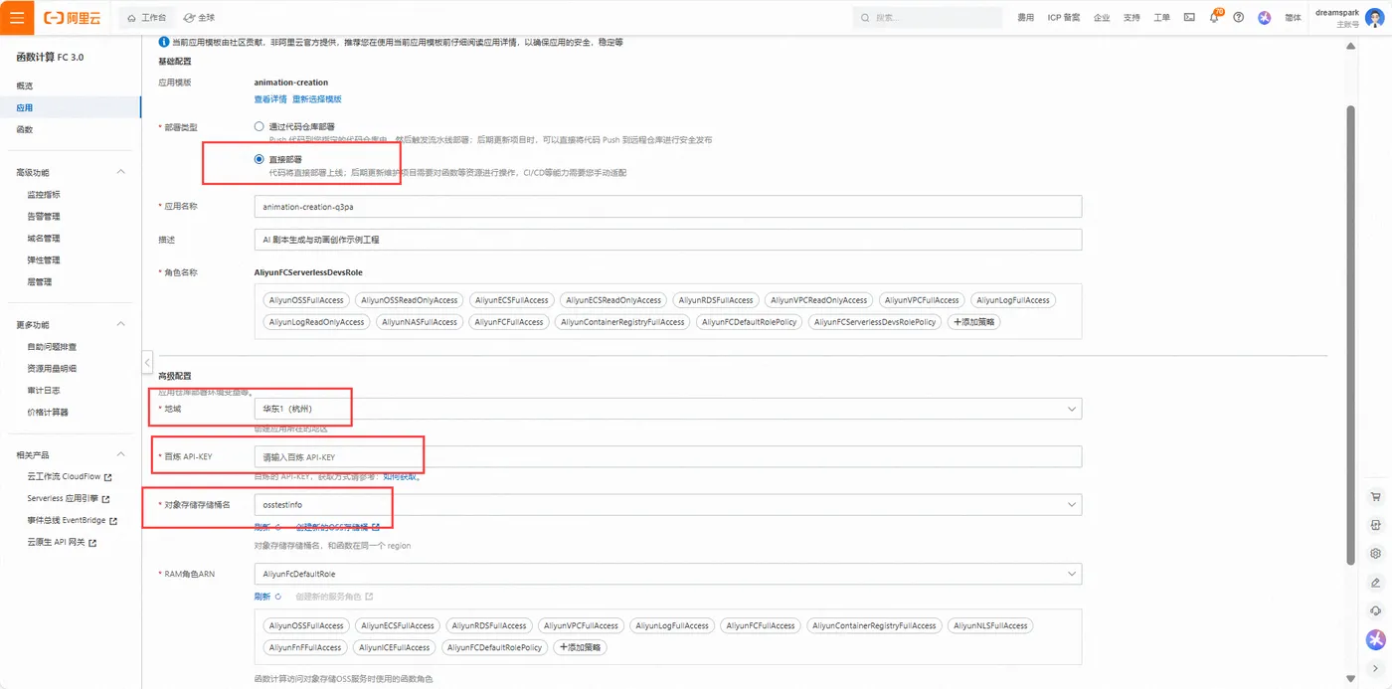Open the 对象存储存储桶名 dropdown

click(668, 505)
